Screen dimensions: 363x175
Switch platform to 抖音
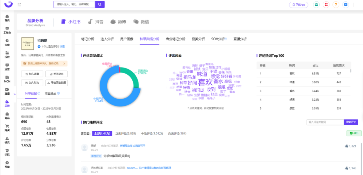95,22
